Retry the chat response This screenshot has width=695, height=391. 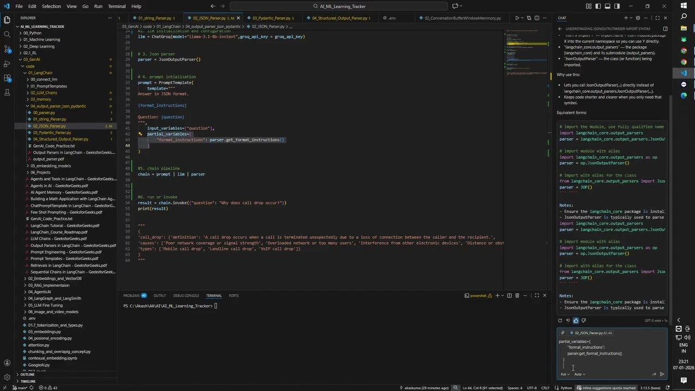[x=560, y=320]
